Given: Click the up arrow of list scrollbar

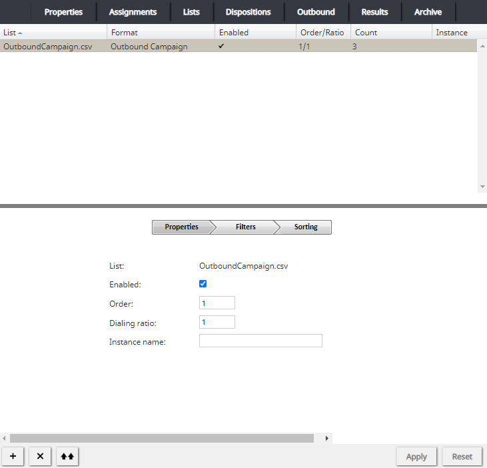Looking at the screenshot, I should click(x=482, y=45).
